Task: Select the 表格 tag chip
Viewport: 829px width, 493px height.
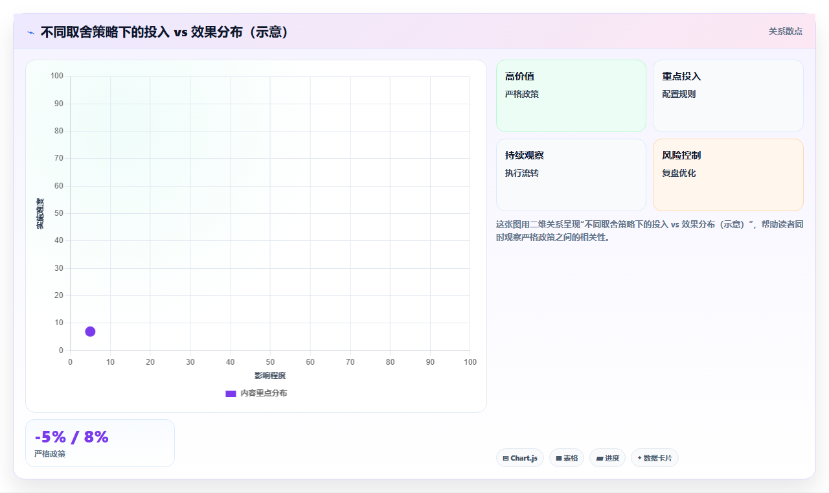Action: point(567,458)
